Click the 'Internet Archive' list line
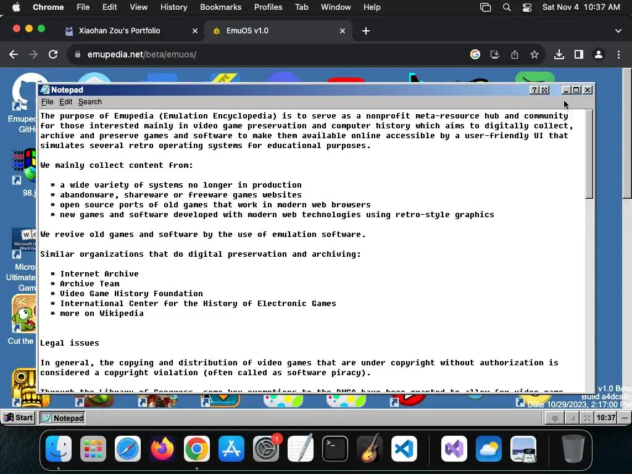Image resolution: width=632 pixels, height=474 pixels. [x=99, y=273]
